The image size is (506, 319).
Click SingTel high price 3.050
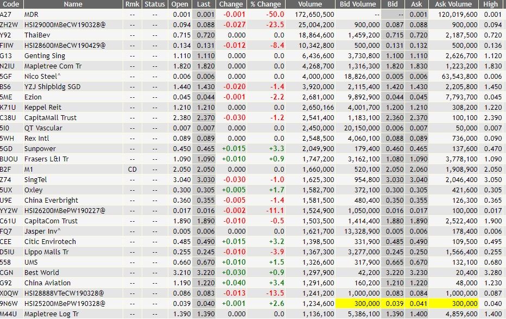[x=493, y=180]
